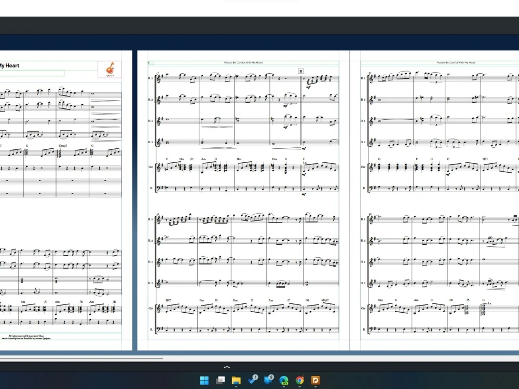Open the Windows Start menu
519x389 pixels.
[204, 380]
